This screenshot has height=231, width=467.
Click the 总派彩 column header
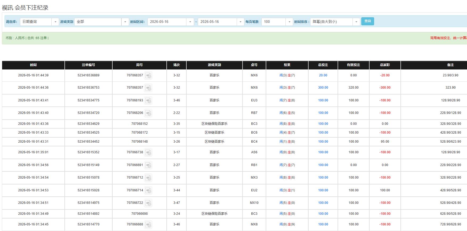[385, 65]
